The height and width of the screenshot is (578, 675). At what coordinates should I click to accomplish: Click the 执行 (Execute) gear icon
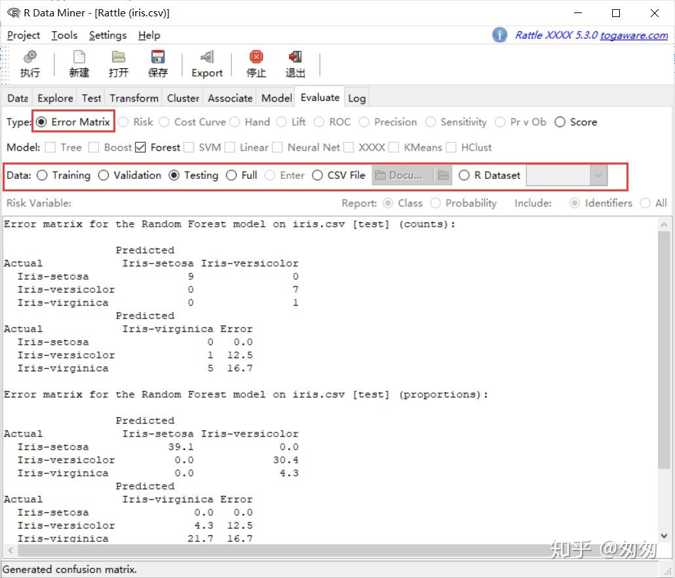point(29,57)
